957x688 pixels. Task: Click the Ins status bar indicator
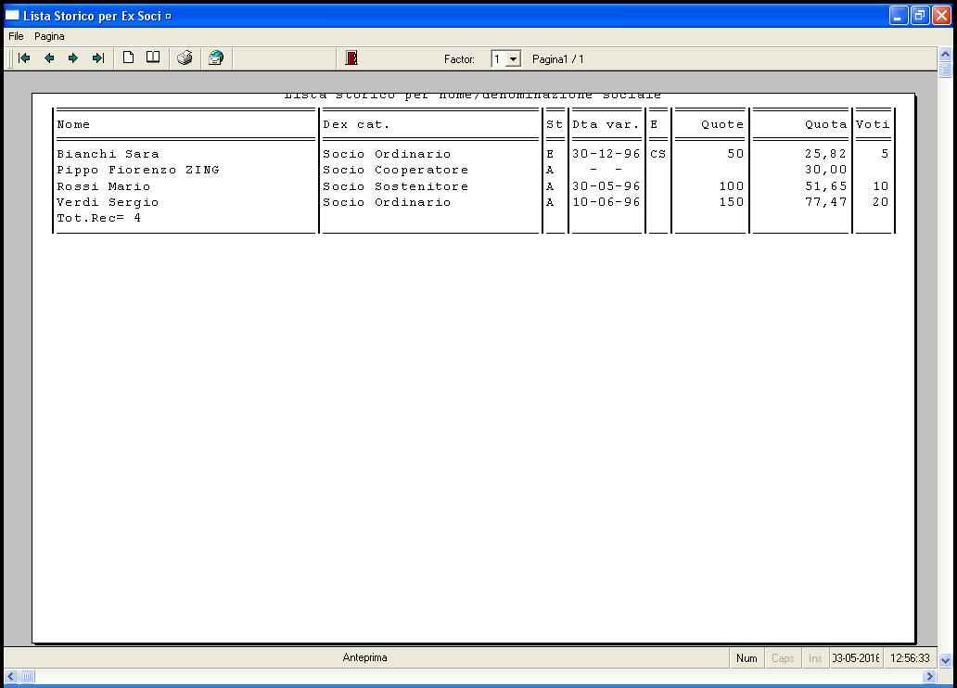tap(815, 658)
